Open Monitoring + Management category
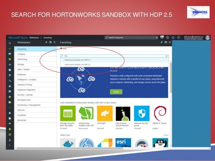The height and width of the screenshot is (161, 215). pyautogui.click(x=35, y=105)
